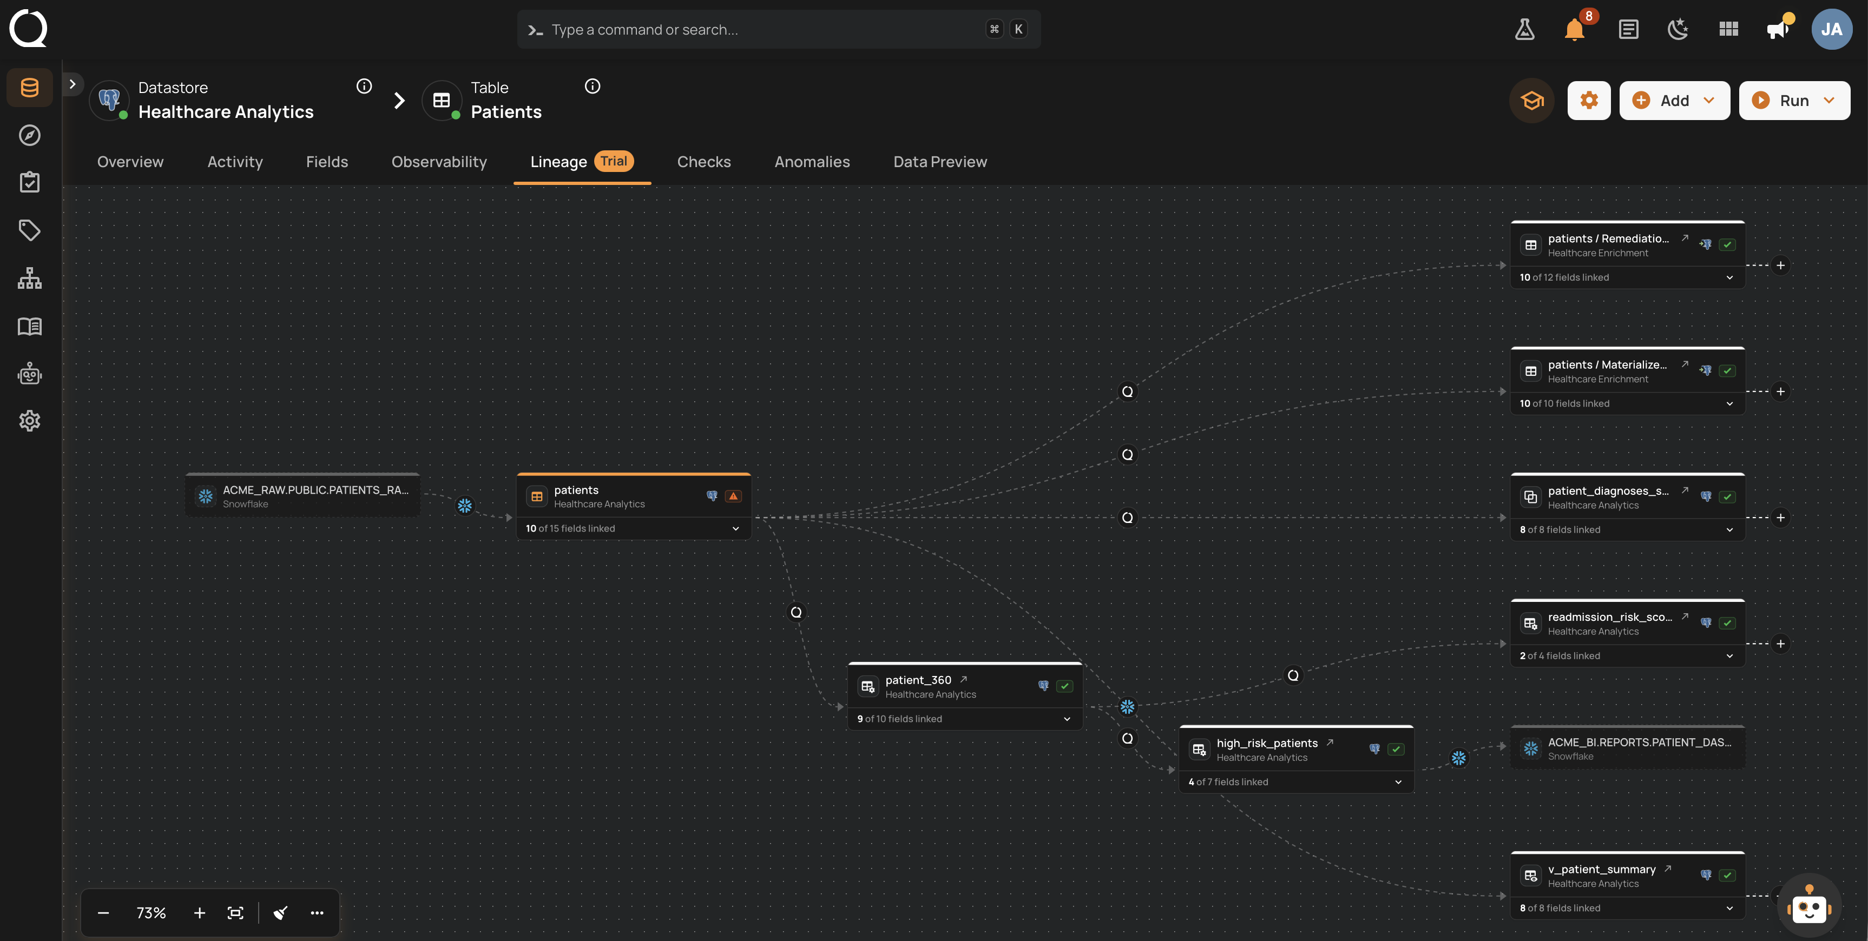Open the lab flask icon
This screenshot has height=941, width=1868.
1524,30
